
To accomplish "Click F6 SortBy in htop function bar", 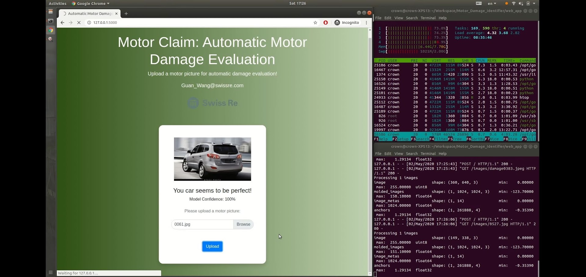I will click(x=476, y=139).
